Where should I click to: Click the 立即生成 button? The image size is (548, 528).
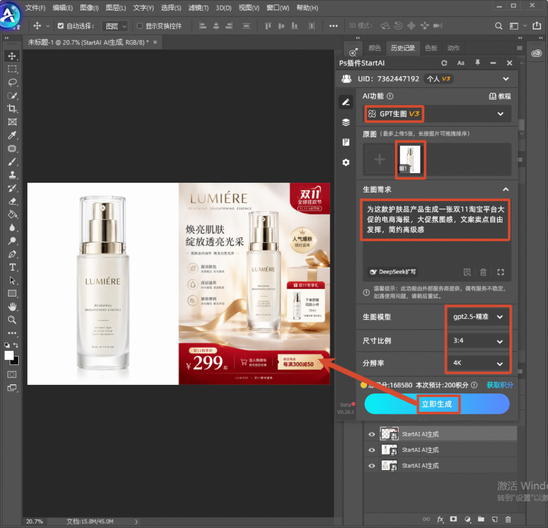point(437,404)
